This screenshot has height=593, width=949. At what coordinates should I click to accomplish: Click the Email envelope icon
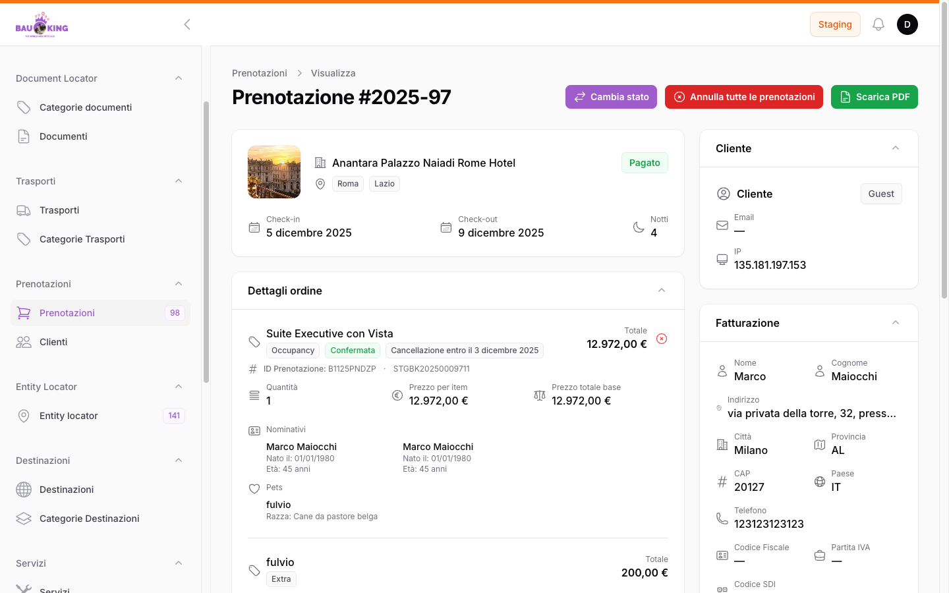722,225
